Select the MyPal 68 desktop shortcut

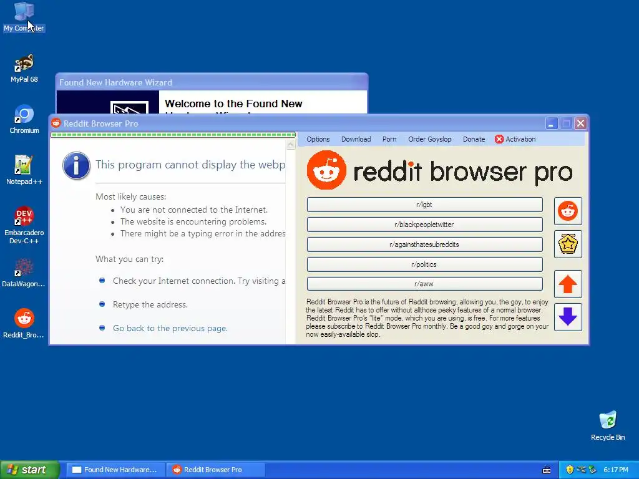pyautogui.click(x=24, y=68)
